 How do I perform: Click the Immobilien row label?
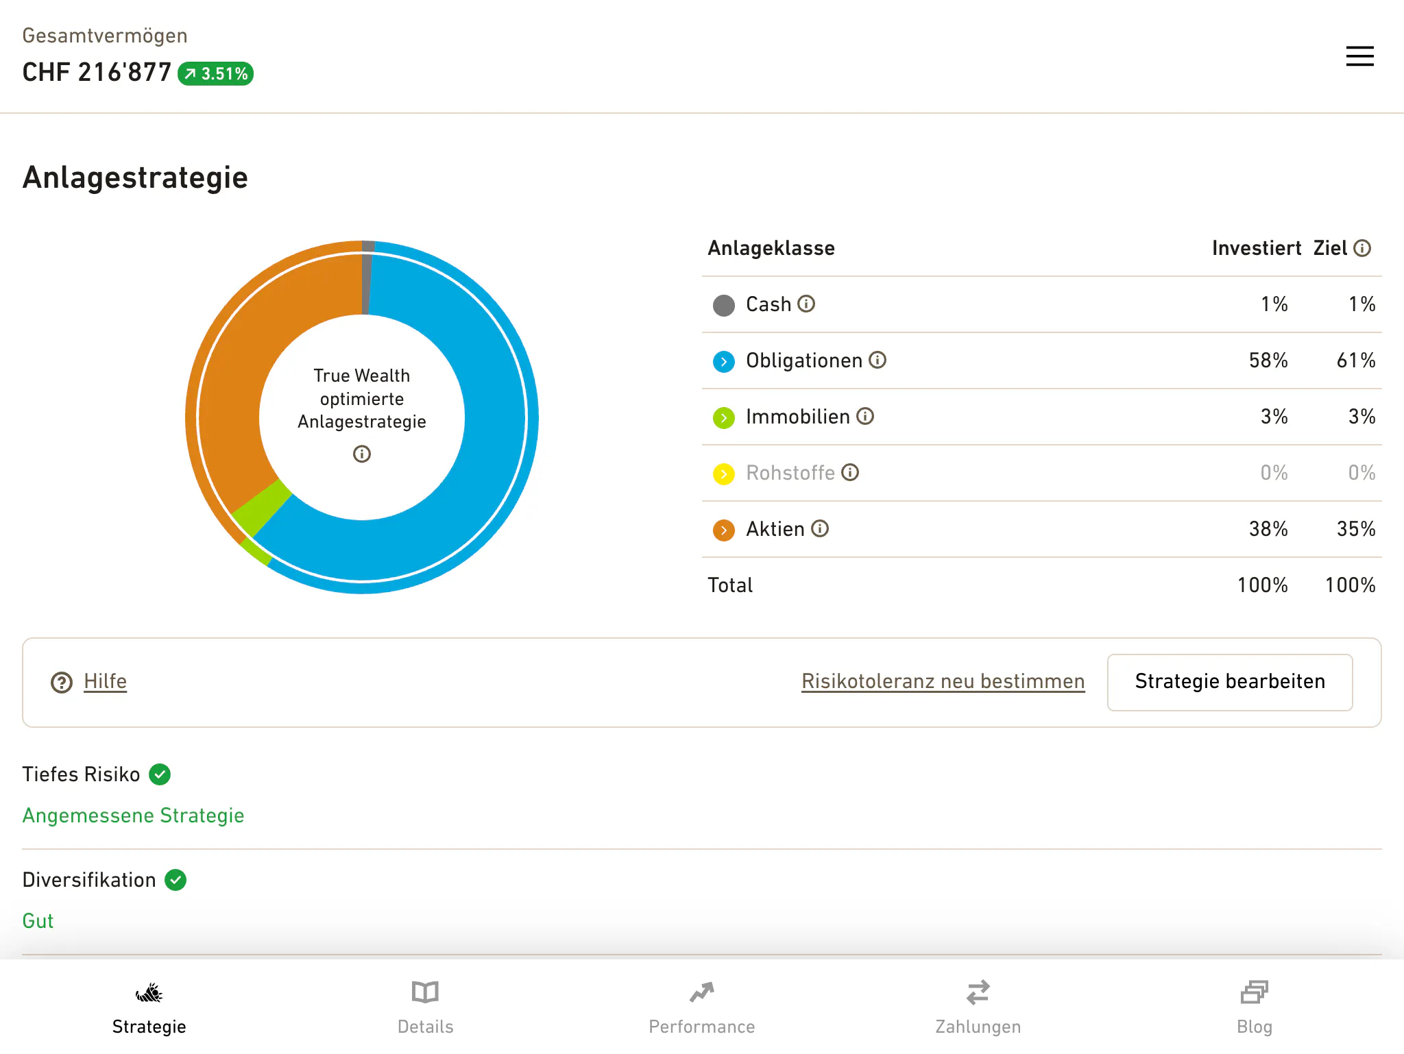pos(797,417)
